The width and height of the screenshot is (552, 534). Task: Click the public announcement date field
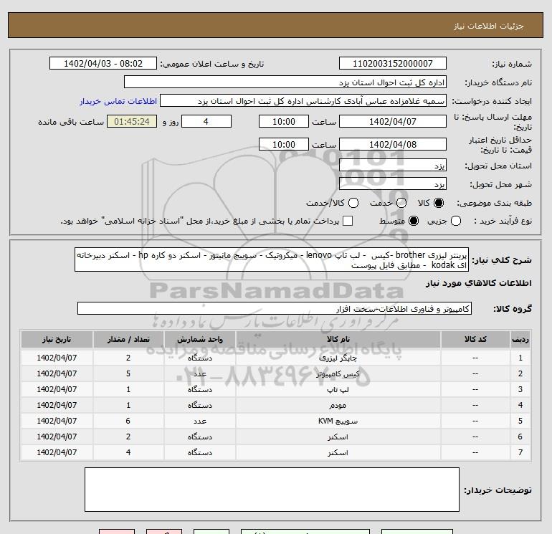[x=103, y=63]
